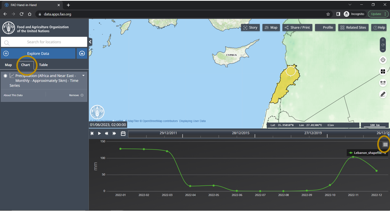Click the upload data icon beside Explore Data
The image size is (390, 211).
click(82, 54)
